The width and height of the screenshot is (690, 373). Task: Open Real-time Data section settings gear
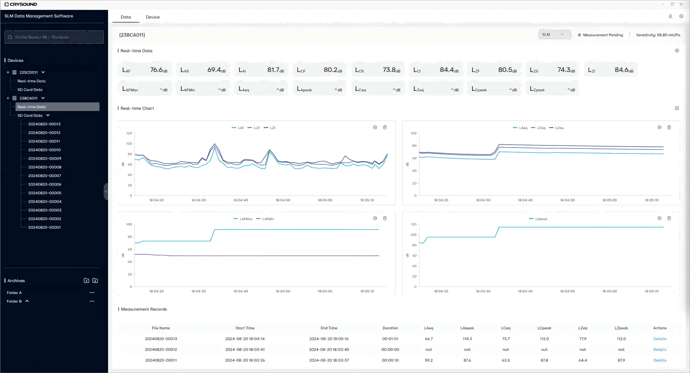[677, 51]
